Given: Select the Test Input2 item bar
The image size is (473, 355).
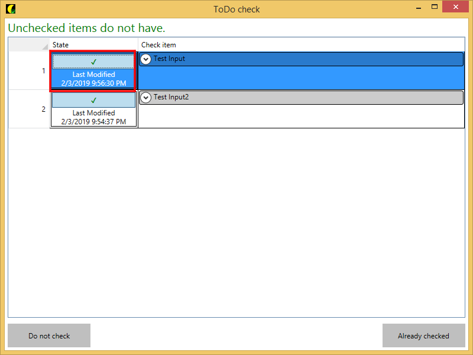Looking at the screenshot, I should click(x=307, y=98).
